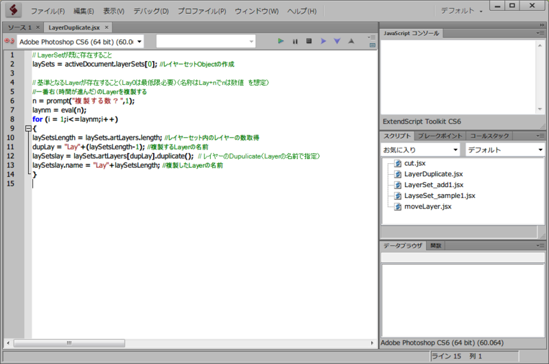Click the ExtendScript Toolkit app logo icon
549x364 pixels.
pos(13,10)
